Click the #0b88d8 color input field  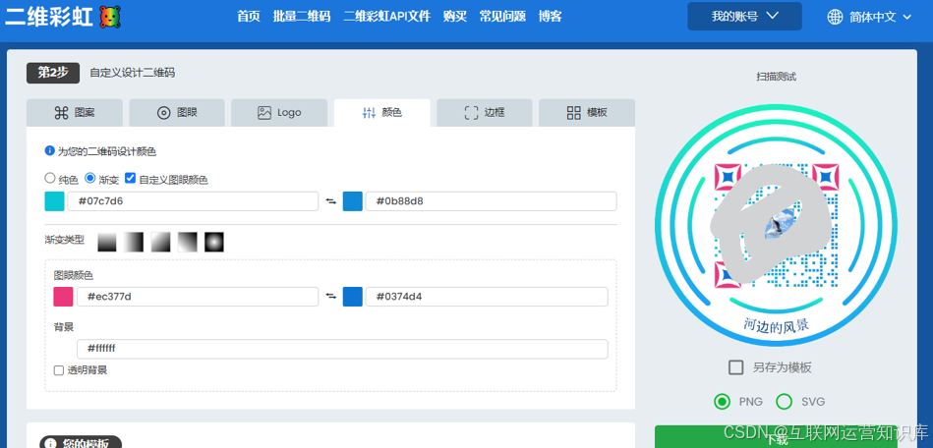pyautogui.click(x=492, y=201)
